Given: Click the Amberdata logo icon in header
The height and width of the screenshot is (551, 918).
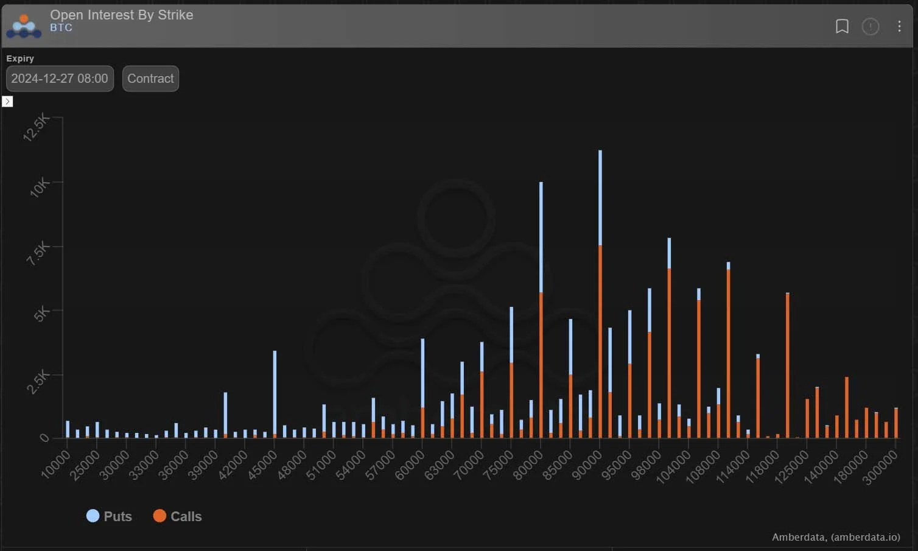Looking at the screenshot, I should tap(24, 26).
